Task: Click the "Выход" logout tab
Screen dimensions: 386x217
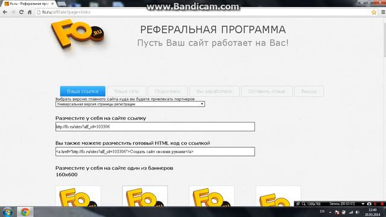Action: pos(309,91)
